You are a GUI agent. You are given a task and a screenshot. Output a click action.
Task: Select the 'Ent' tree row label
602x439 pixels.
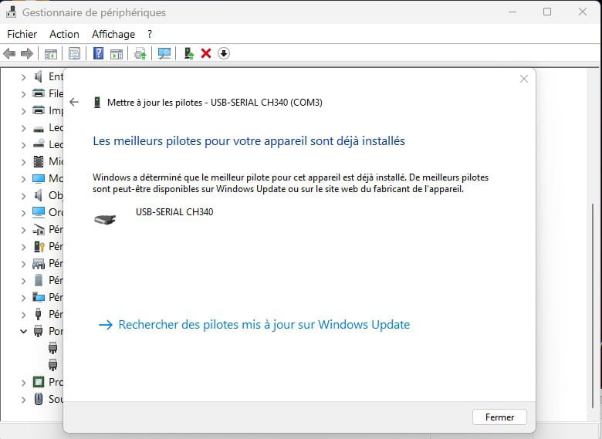pos(56,76)
